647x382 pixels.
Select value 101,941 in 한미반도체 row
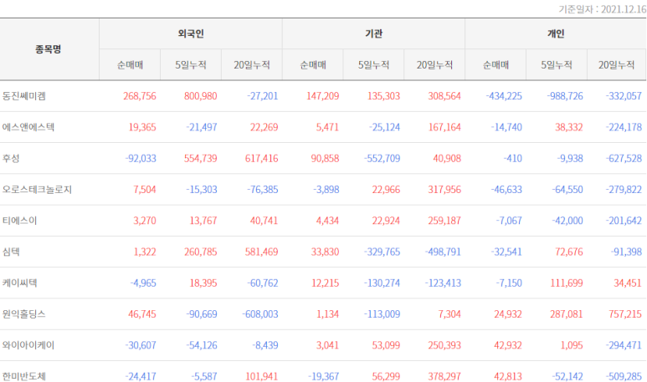point(262,376)
